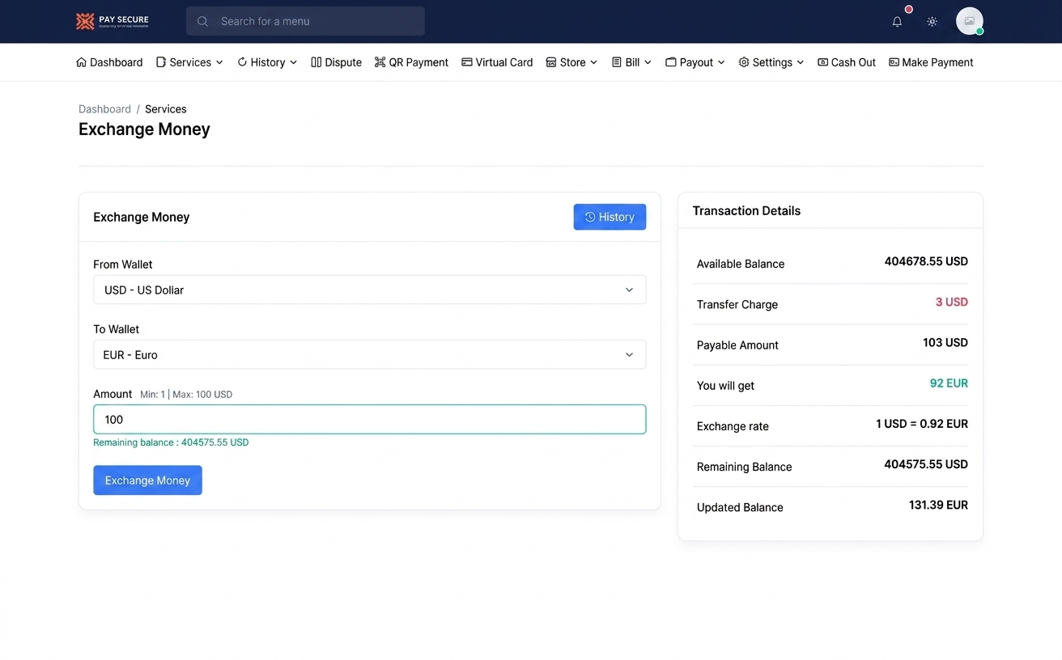Click the Exchange Money submit button

pyautogui.click(x=147, y=480)
